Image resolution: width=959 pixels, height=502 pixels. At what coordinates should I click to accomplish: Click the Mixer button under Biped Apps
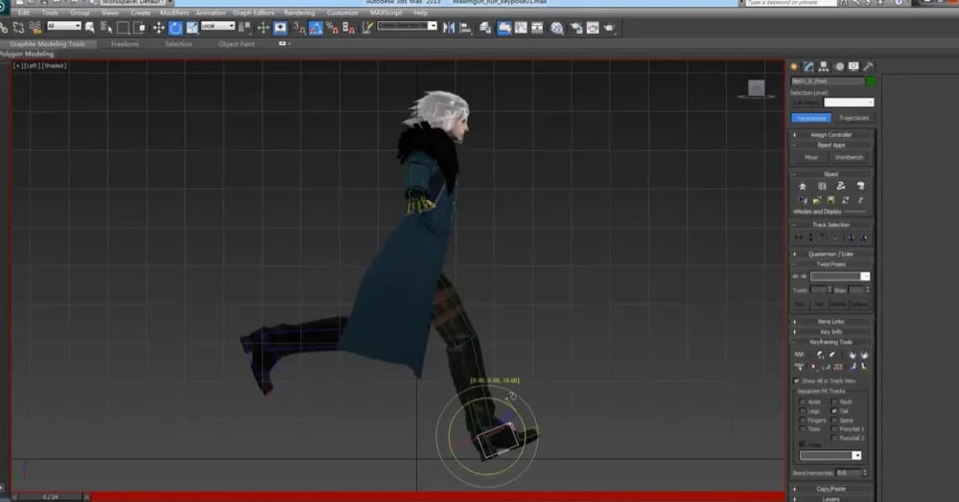tap(811, 157)
